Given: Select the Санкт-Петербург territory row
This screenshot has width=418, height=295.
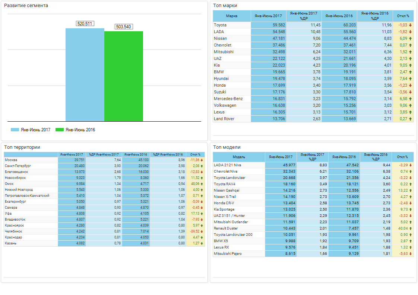Looking at the screenshot, I should click(x=104, y=166).
